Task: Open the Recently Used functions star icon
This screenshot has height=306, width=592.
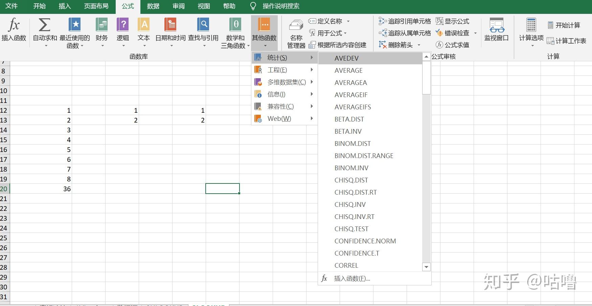Action: [x=74, y=25]
